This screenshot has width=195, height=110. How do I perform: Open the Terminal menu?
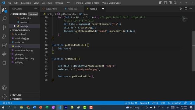click(59, 3)
